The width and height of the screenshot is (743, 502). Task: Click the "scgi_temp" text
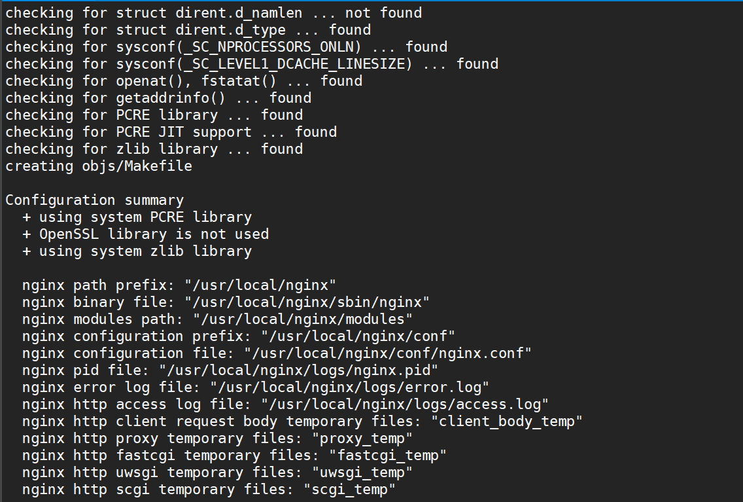(x=349, y=490)
